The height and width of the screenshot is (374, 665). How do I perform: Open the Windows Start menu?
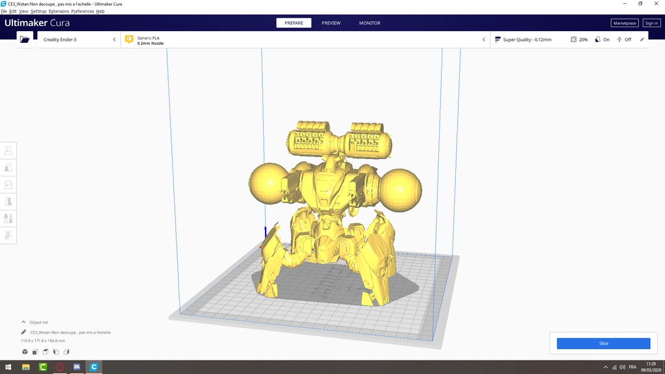8,367
